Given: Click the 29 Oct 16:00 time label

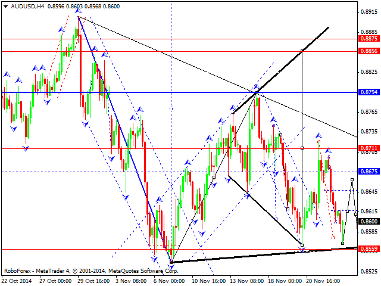Looking at the screenshot, I should 94,281.
